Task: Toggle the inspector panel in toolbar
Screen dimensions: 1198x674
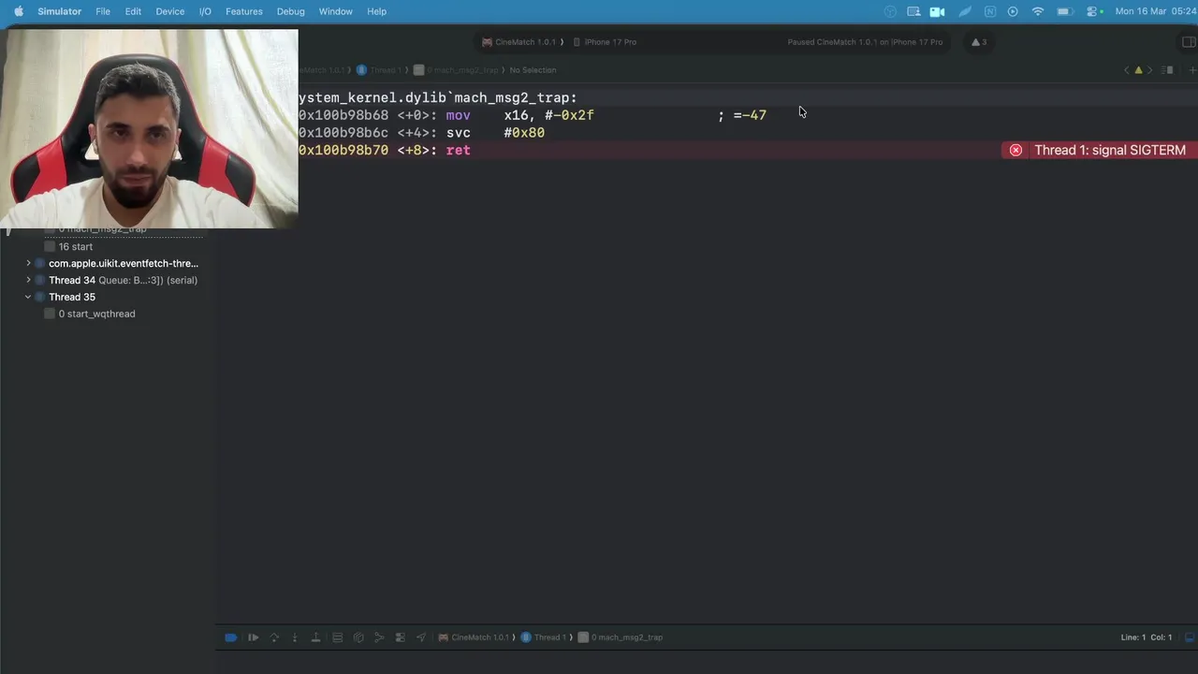Action: 1189,42
